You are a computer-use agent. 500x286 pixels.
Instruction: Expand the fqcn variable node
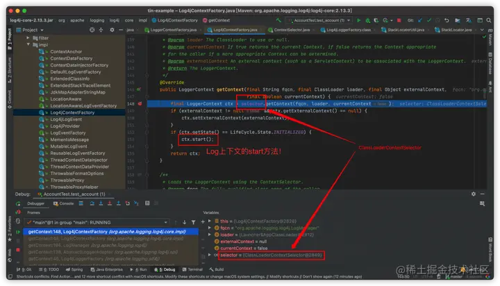pos(210,228)
